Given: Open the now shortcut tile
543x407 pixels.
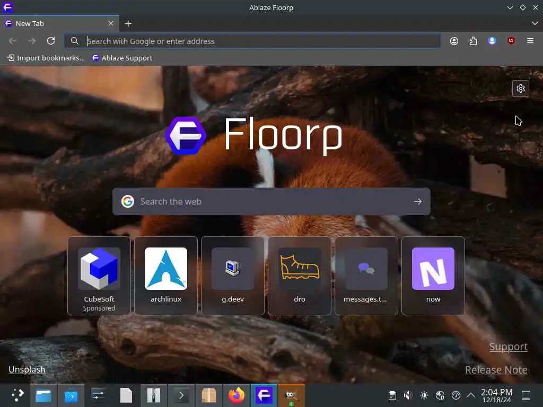Looking at the screenshot, I should [x=433, y=276].
